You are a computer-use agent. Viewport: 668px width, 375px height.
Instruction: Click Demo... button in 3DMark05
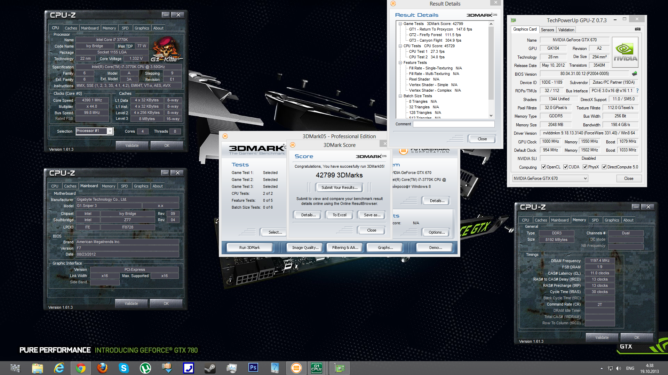pos(435,248)
